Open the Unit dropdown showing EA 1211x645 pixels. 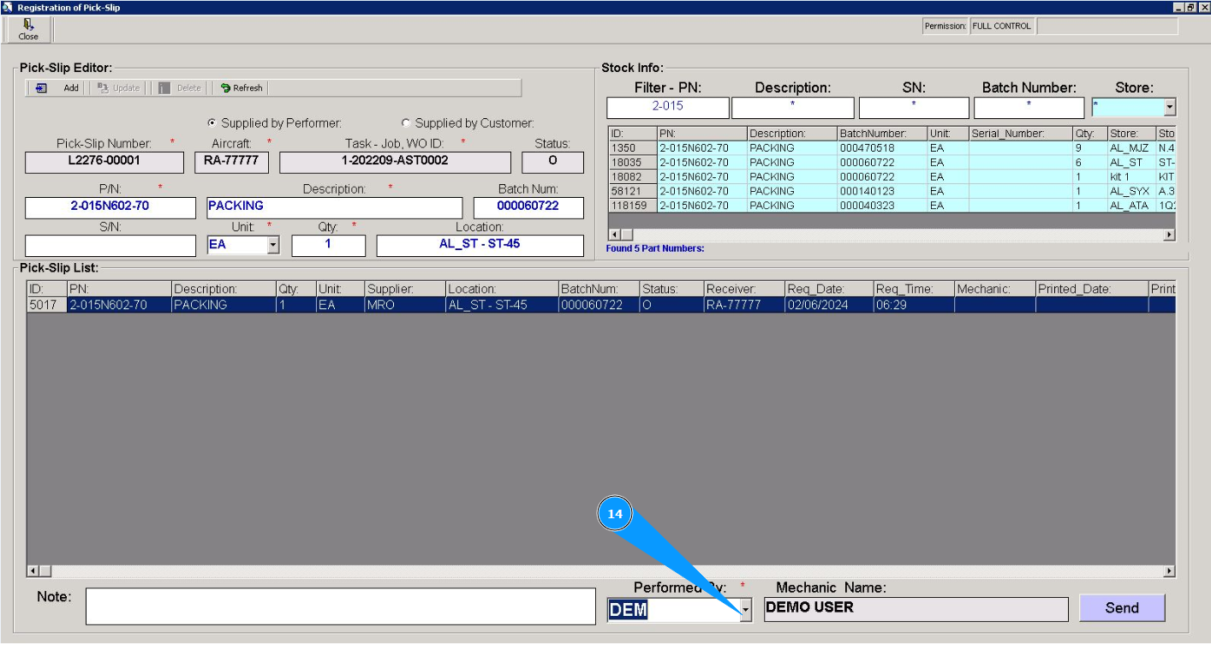273,245
